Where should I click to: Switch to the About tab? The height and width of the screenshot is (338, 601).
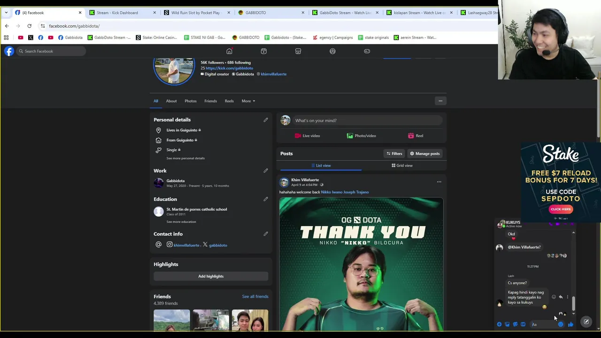(171, 101)
